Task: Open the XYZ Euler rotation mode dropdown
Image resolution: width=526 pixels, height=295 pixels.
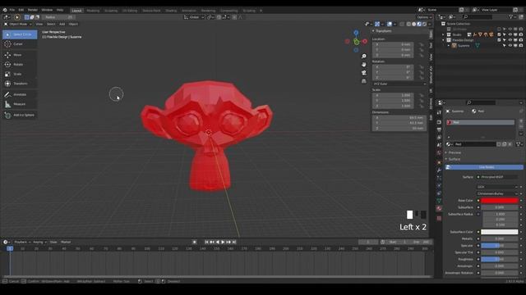Action: pos(399,84)
